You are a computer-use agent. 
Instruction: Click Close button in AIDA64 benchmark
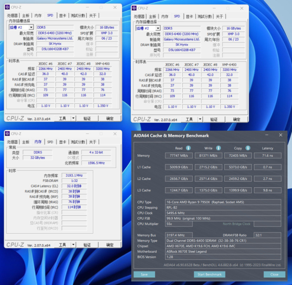pos(274,274)
